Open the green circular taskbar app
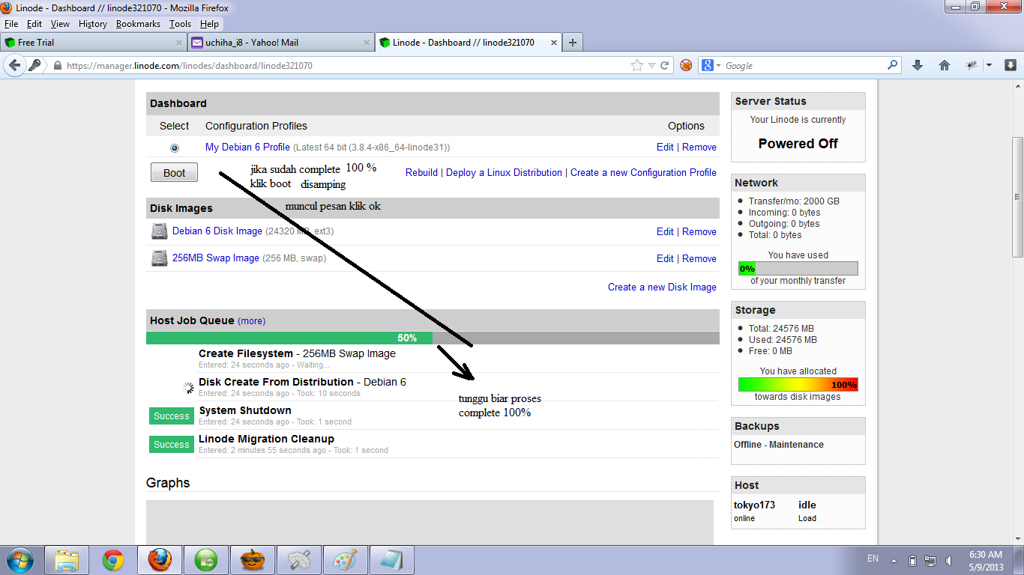This screenshot has width=1024, height=575. pos(205,560)
